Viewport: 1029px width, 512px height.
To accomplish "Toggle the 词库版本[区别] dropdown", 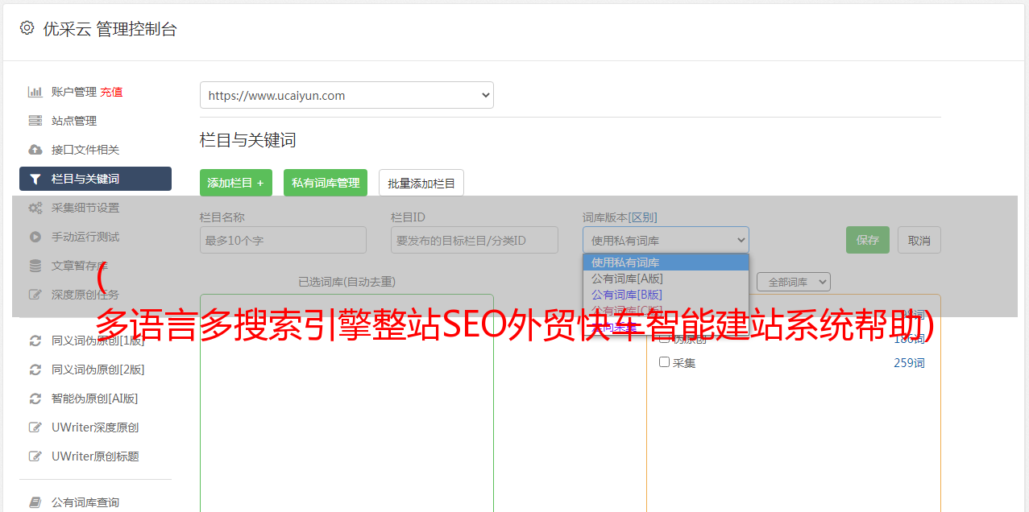I will click(x=666, y=240).
